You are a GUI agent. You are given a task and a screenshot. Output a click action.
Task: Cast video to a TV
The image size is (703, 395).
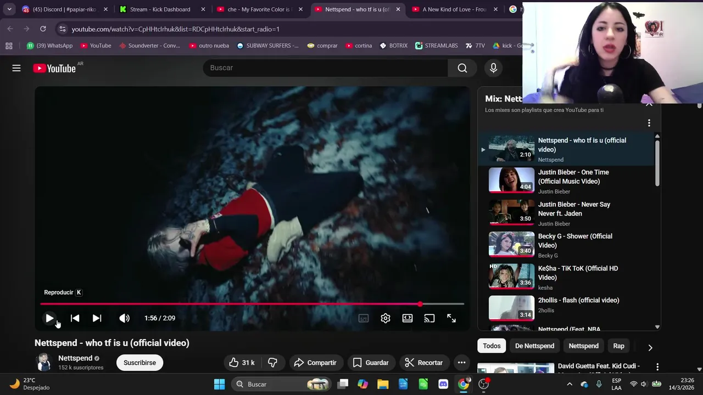pos(429,318)
